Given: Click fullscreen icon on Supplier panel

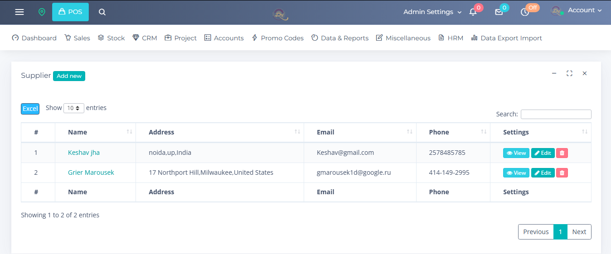Looking at the screenshot, I should (569, 73).
